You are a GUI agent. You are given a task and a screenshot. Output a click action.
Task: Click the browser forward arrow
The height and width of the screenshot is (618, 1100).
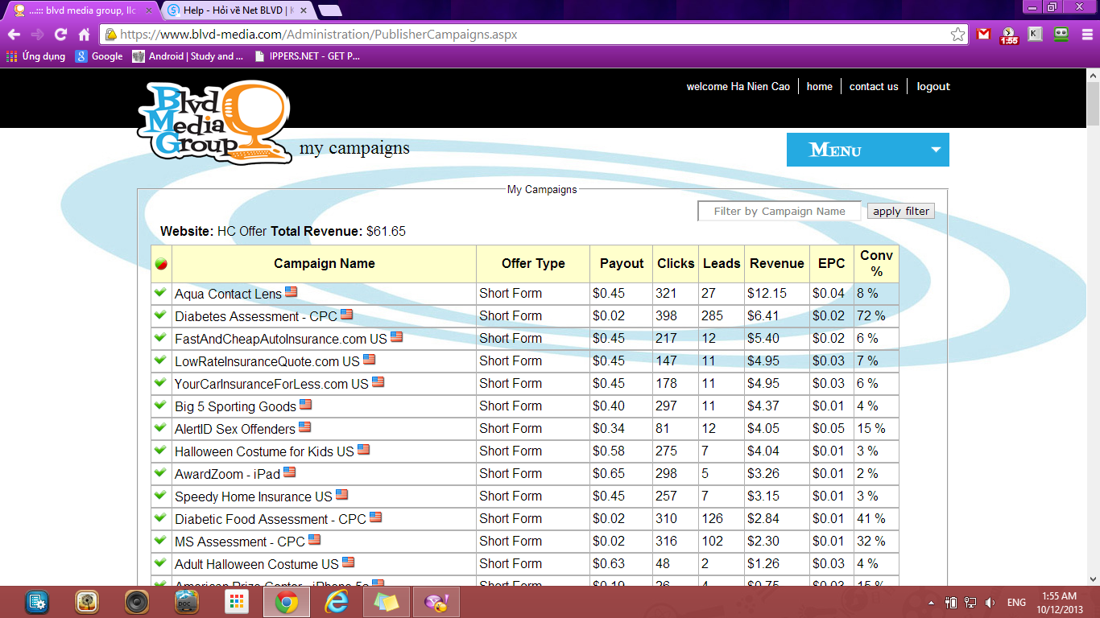point(37,35)
